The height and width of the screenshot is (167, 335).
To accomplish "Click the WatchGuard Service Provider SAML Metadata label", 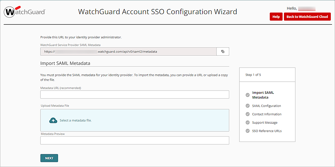I will pyautogui.click(x=70, y=45).
